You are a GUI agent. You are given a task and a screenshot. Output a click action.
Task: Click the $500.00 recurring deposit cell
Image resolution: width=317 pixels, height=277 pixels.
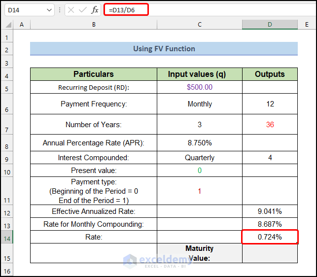click(x=199, y=87)
